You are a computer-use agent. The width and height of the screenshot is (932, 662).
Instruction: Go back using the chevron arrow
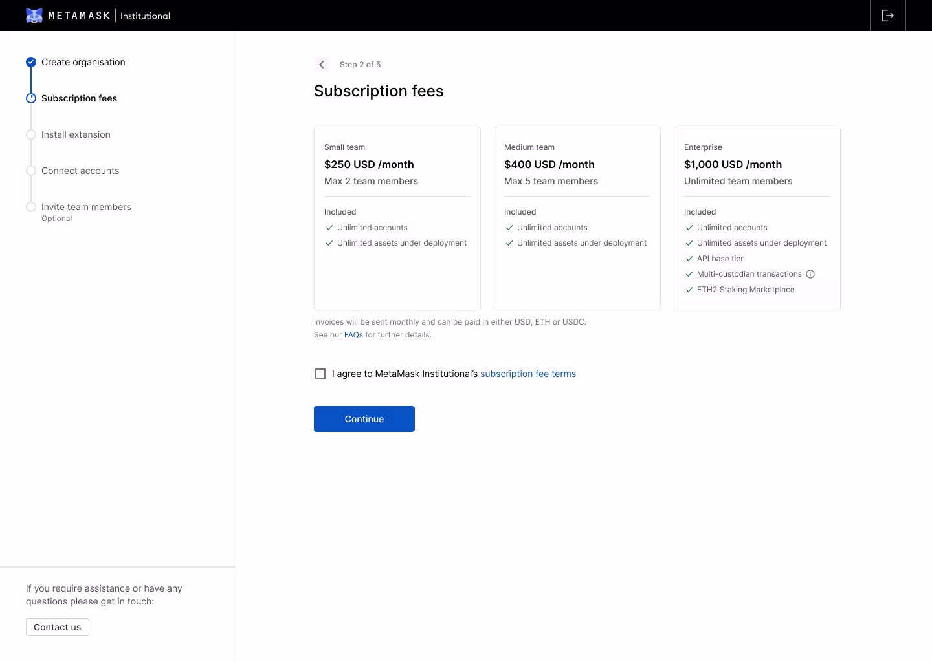[322, 65]
